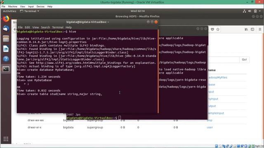Open VirtualBox File menu
Viewport: 264px width, 148px height.
(x=3, y=7)
